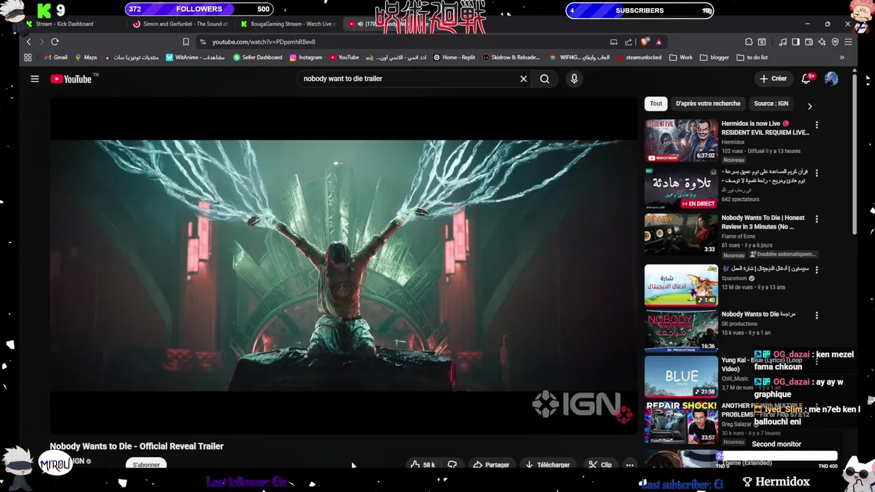
Task: Start voice search with the microphone
Action: [574, 79]
